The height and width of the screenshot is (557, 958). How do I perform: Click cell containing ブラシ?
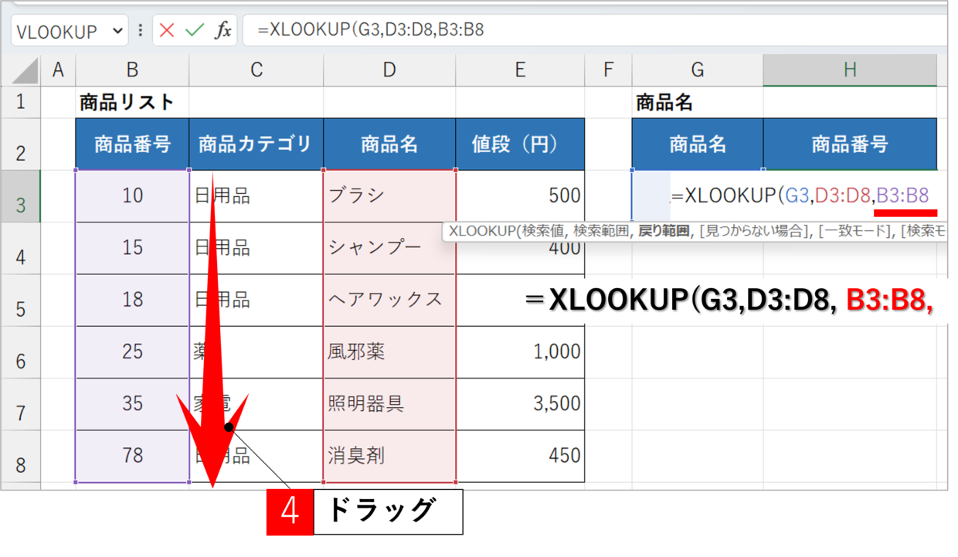pyautogui.click(x=389, y=196)
